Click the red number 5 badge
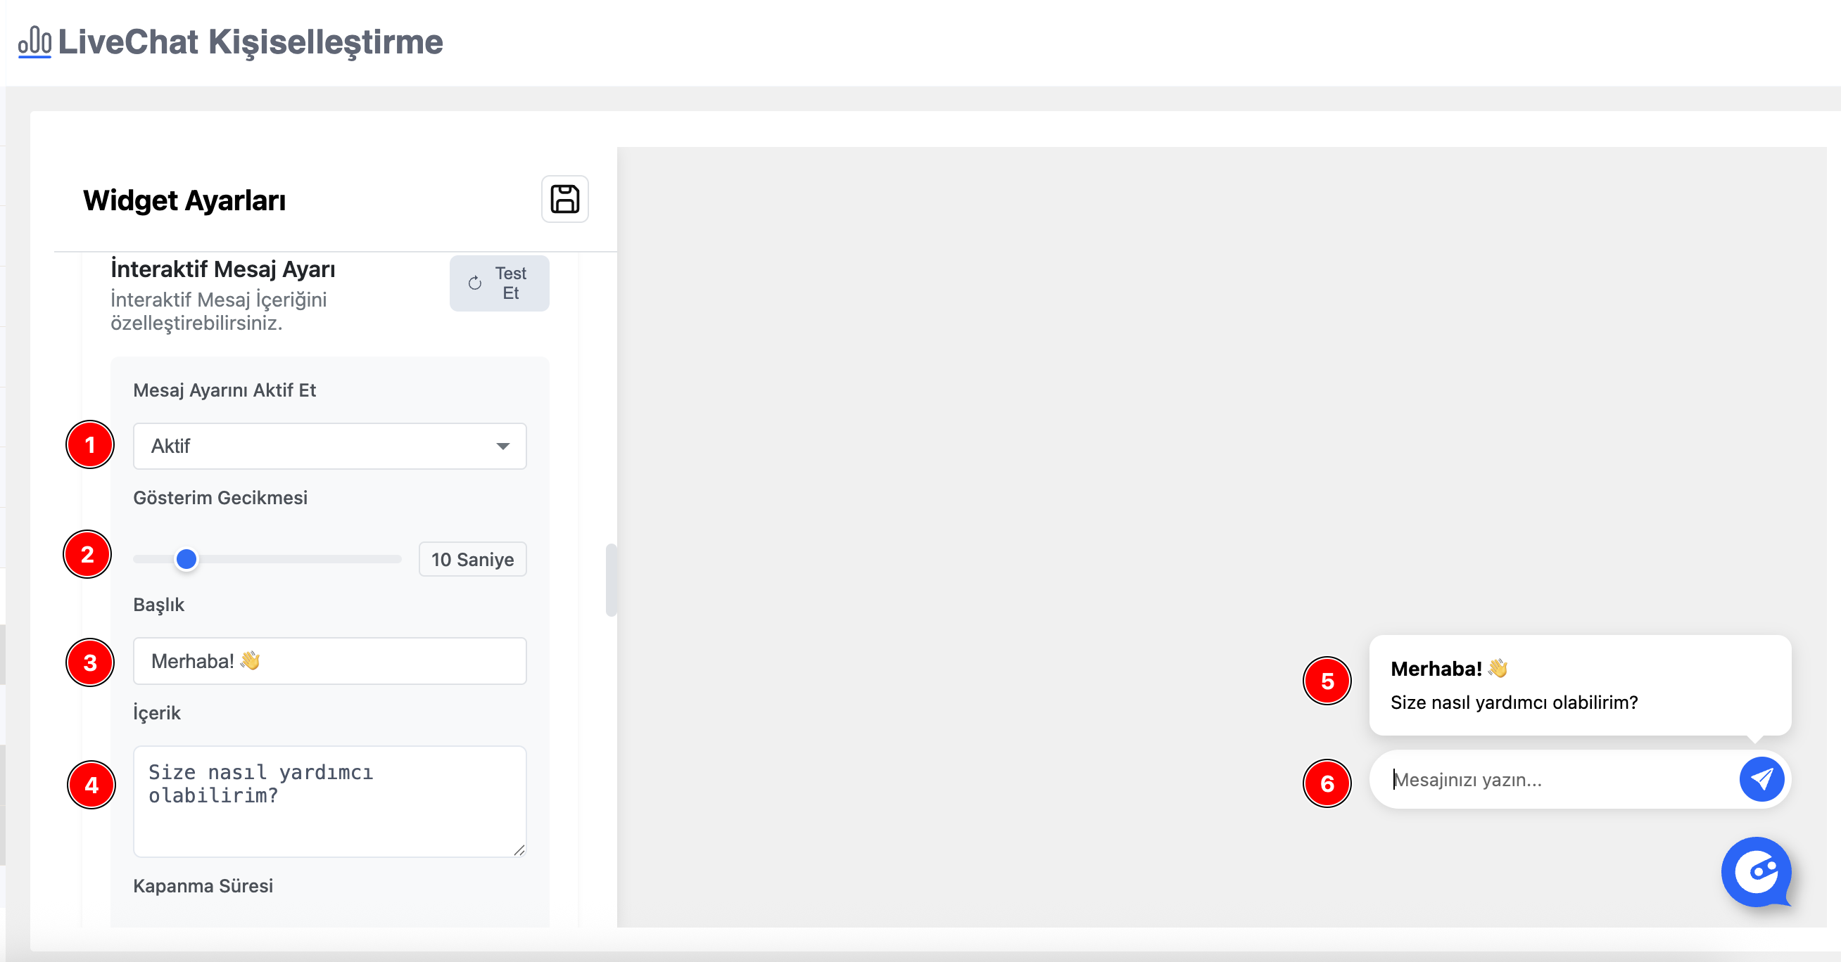 1327,681
